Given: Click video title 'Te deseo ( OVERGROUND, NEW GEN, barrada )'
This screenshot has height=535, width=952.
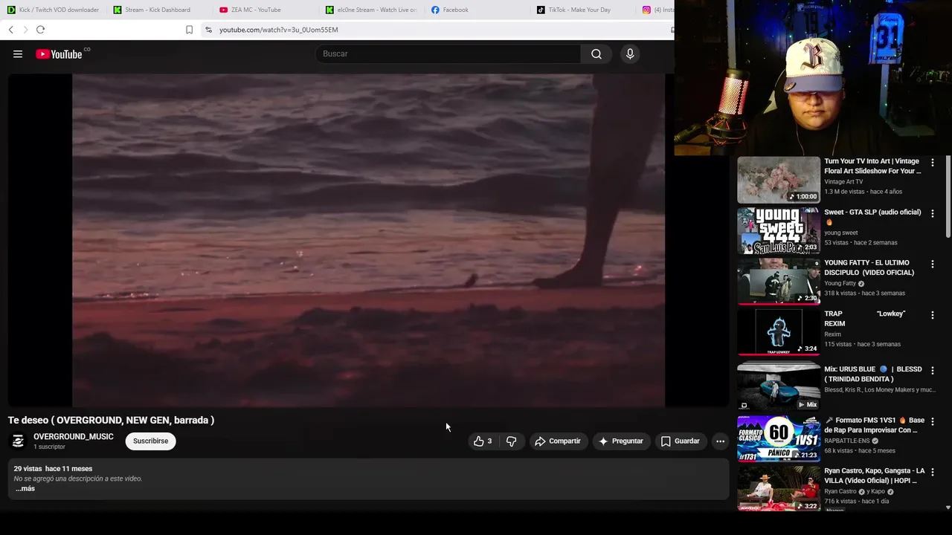Looking at the screenshot, I should pos(111,421).
